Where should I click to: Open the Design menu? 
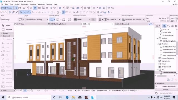[x=17, y=4]
